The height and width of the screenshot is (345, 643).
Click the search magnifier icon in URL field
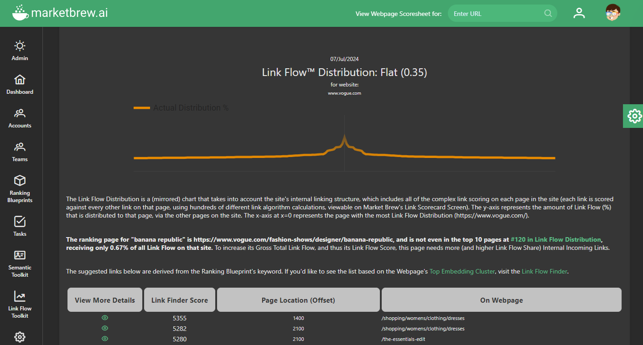pos(548,13)
